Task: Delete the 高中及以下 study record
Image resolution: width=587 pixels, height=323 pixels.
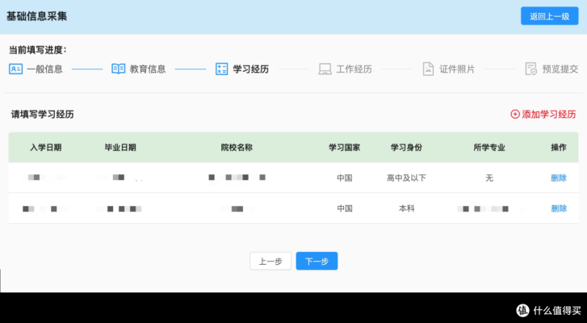Action: pos(559,178)
